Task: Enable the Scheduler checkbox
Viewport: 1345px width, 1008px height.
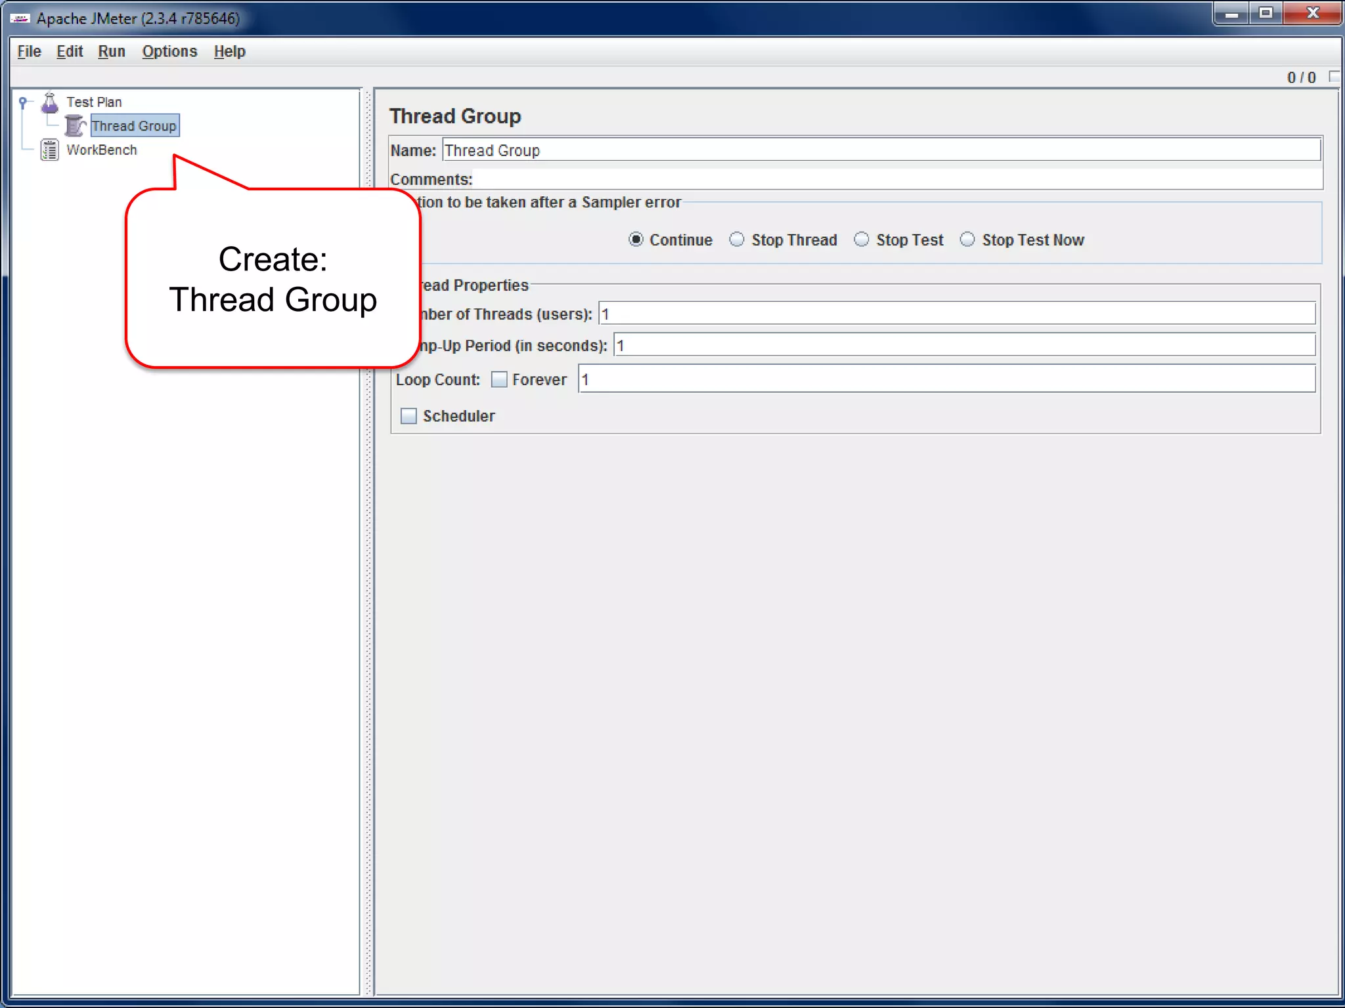Action: (x=408, y=416)
